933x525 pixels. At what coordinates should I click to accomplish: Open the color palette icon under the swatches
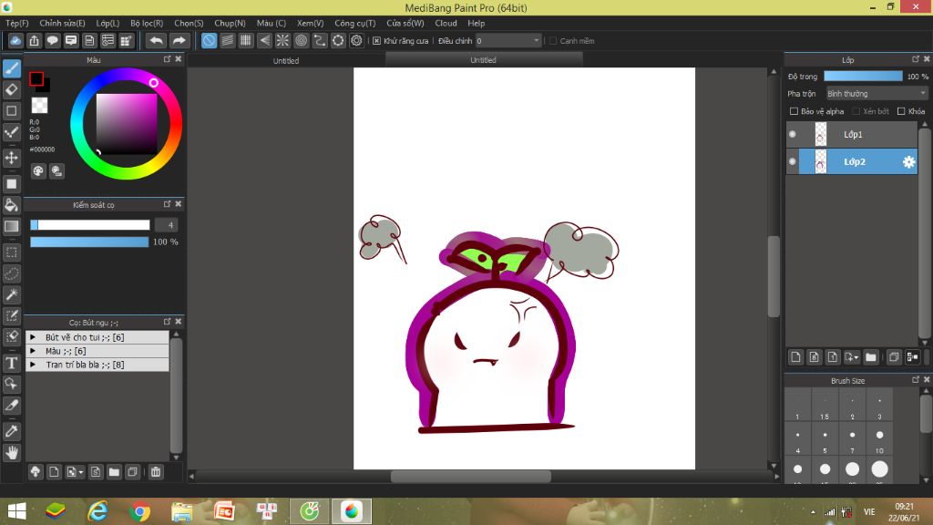click(x=38, y=171)
